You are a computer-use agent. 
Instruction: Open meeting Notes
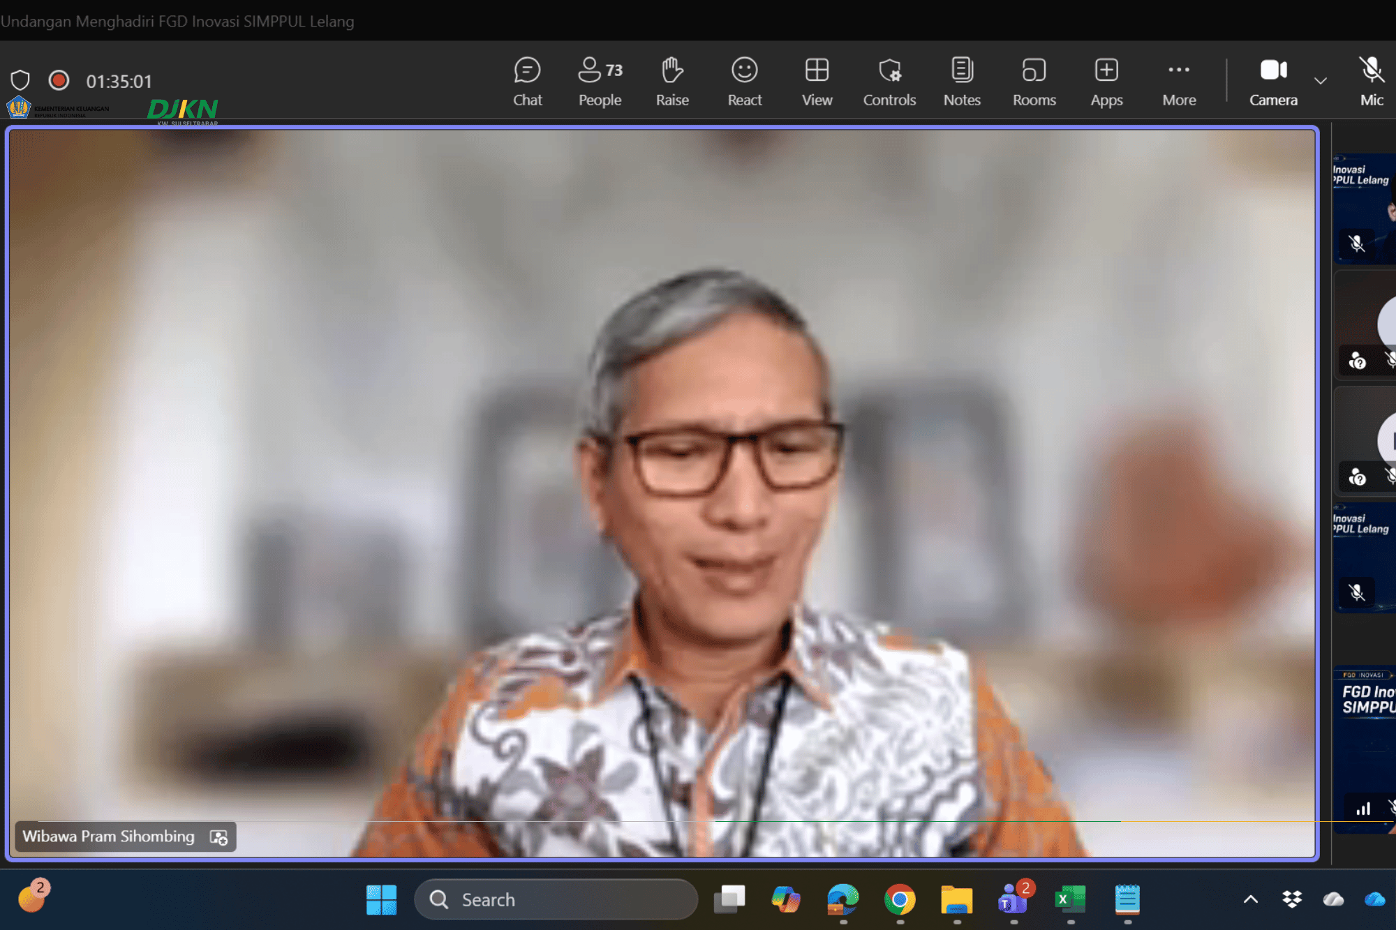[x=962, y=82]
